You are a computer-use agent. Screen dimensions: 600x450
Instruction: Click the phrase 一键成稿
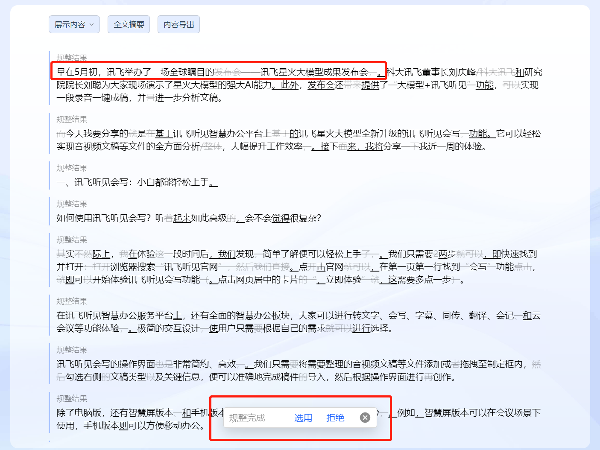coord(110,98)
